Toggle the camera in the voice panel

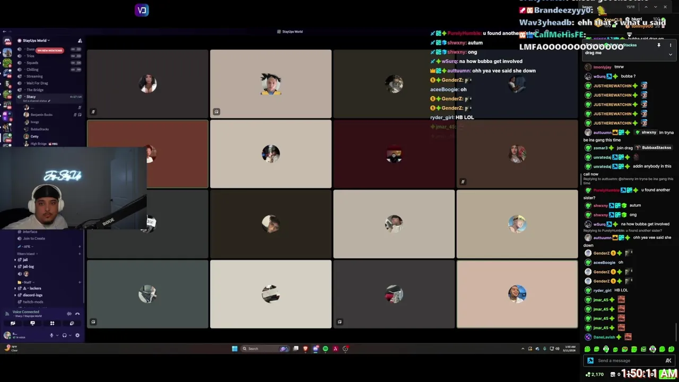coord(13,323)
